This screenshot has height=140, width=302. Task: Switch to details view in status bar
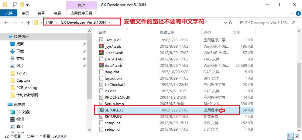pos(290,136)
